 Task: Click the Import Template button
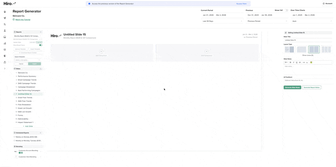point(35,49)
